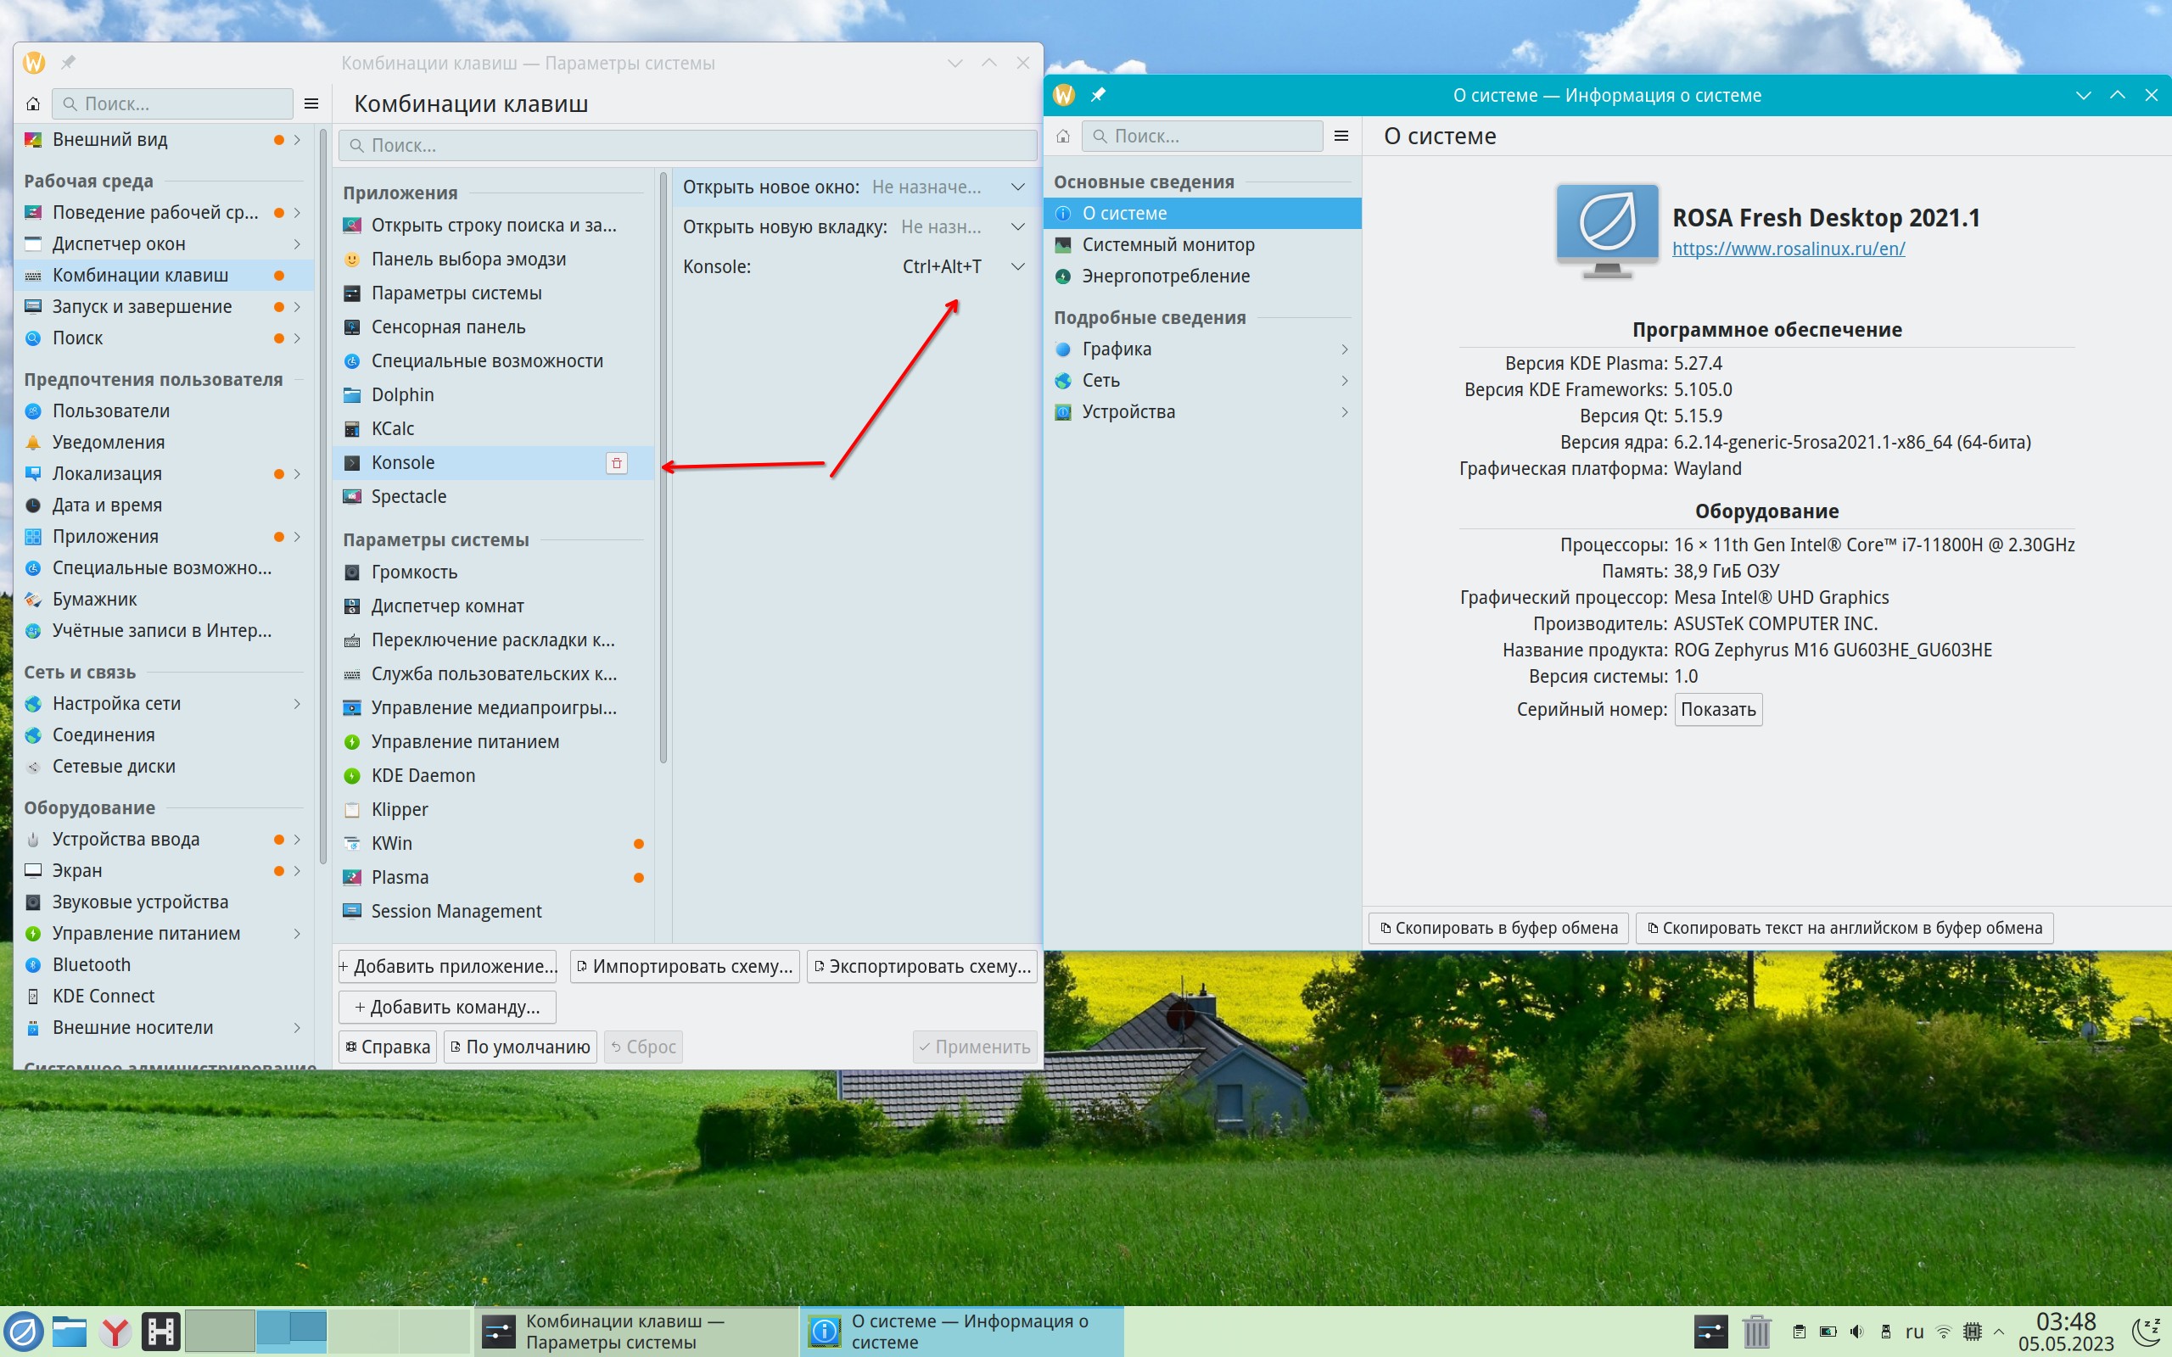This screenshot has height=1357, width=2172.
Task: Expand the 'Открыть новое окно' shortcut row
Action: click(x=1018, y=187)
